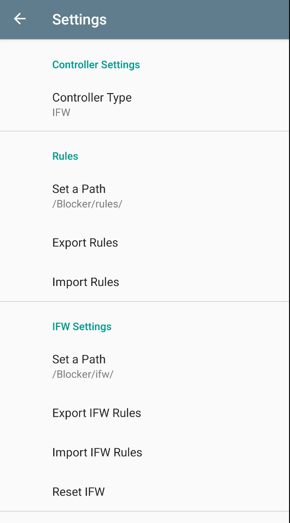The height and width of the screenshot is (523, 290).
Task: Export Rules to storage
Action: [85, 243]
